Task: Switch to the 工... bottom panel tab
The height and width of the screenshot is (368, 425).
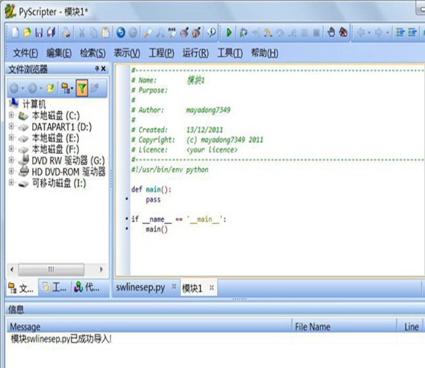Action: click(x=55, y=288)
